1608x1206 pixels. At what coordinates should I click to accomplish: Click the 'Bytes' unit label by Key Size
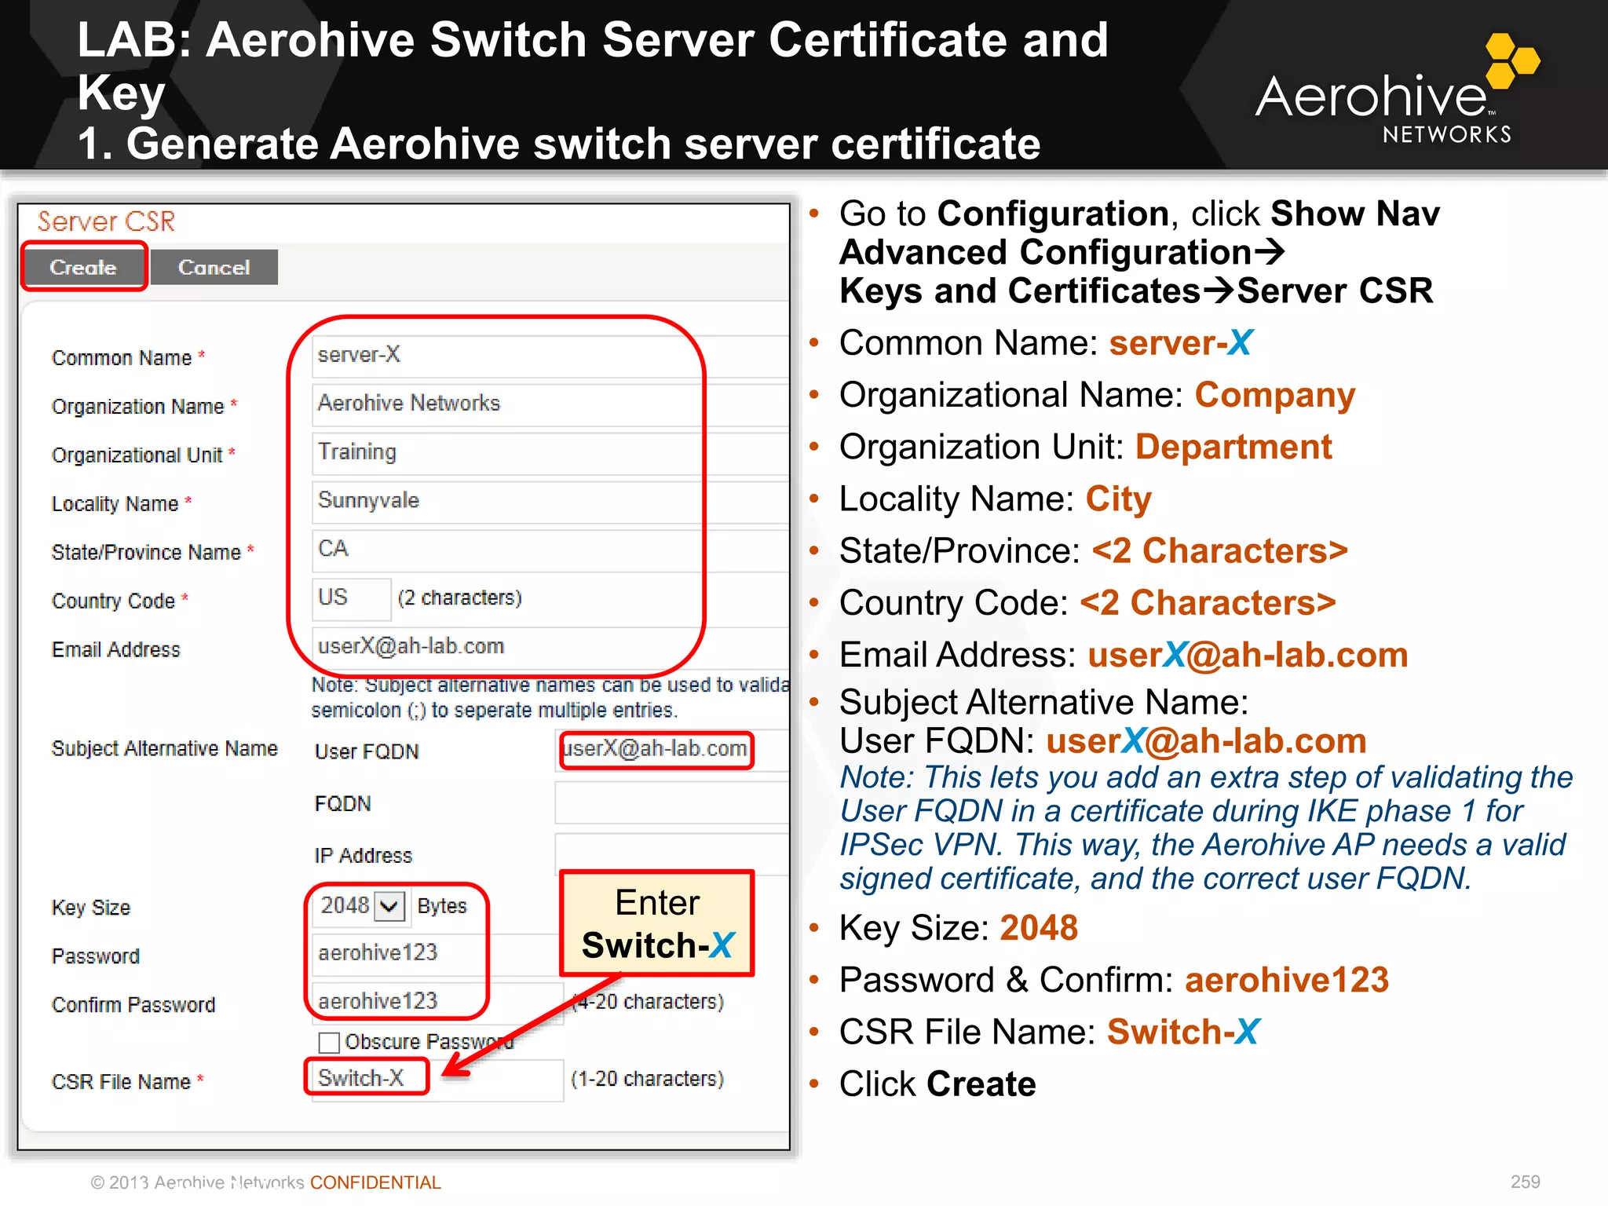[442, 906]
